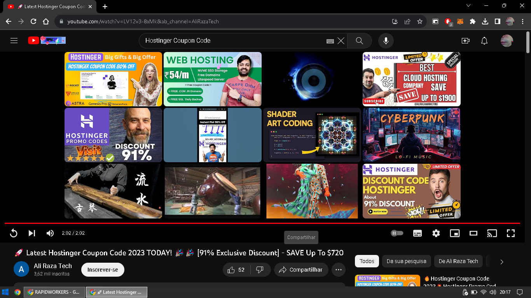Viewport: 531px width, 298px height.
Task: Open the YouTube account avatar menu
Action: (x=507, y=41)
